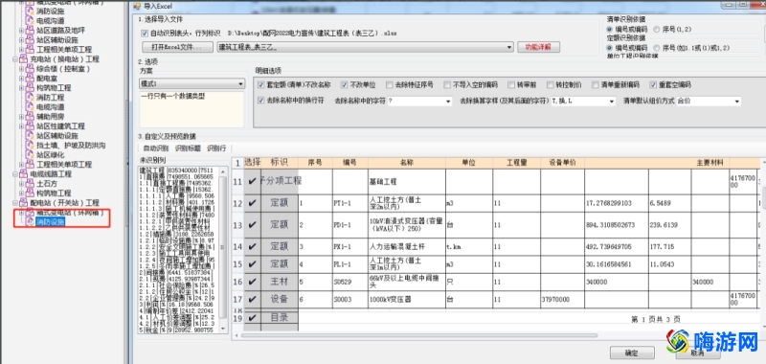The width and height of the screenshot is (766, 364).
Task: Enable 清单重新编码 checkbox
Action: point(595,84)
